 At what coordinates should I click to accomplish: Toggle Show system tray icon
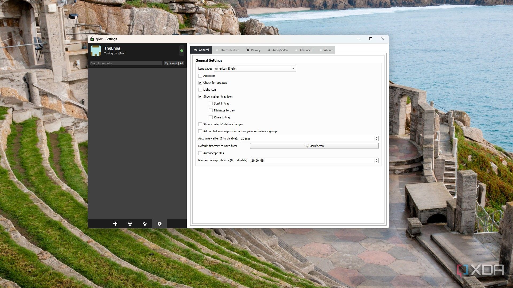point(200,97)
